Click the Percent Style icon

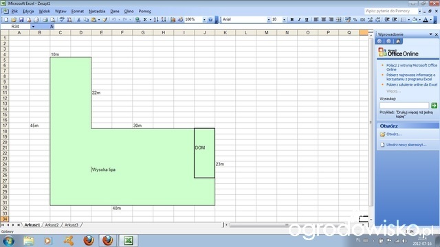click(x=355, y=20)
